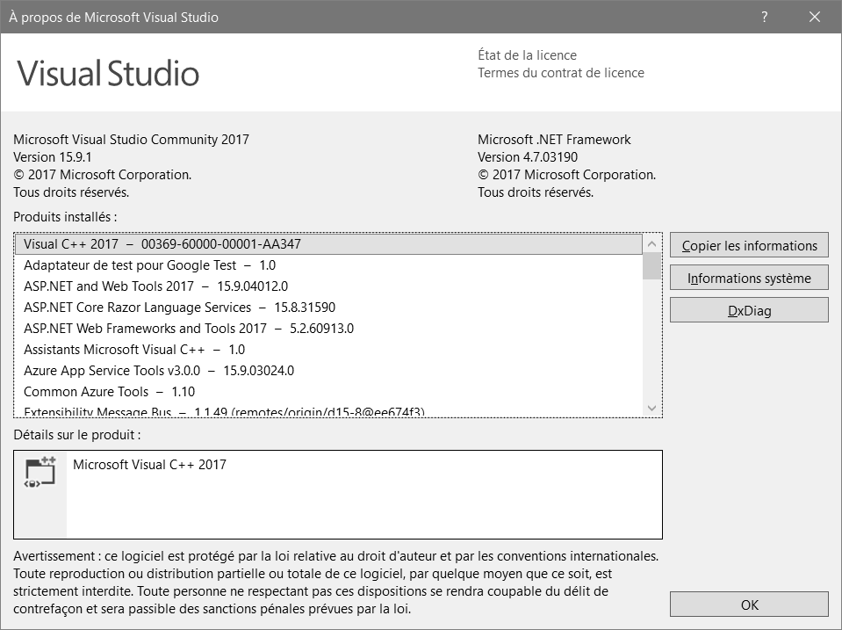Select ASP.NET Web Frameworks and Tools 2017
Viewport: 842px width, 630px height.
(328, 329)
